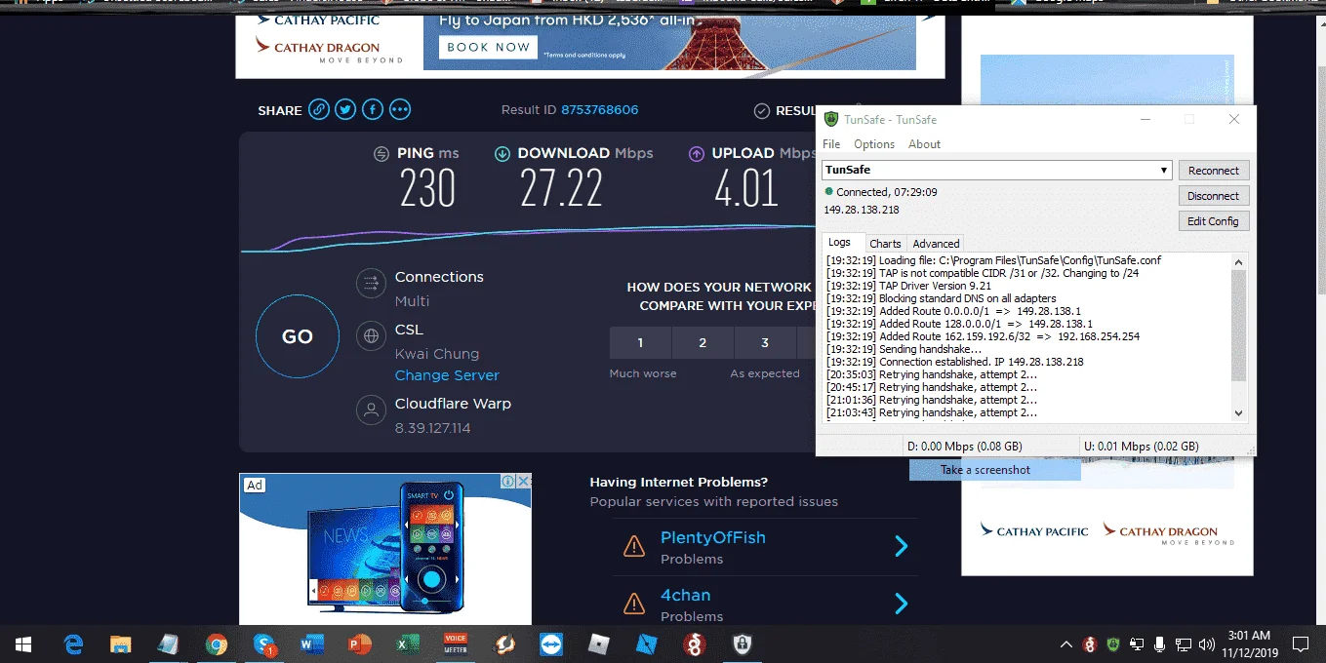1326x663 pixels.
Task: Click the Edit Config button
Action: tap(1213, 221)
